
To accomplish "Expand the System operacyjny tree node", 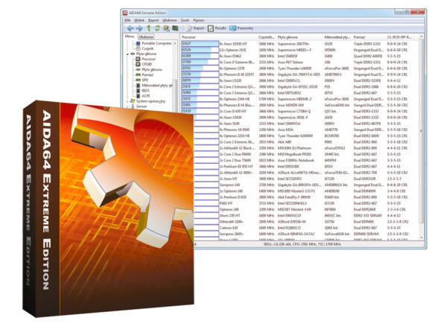I will [129, 101].
